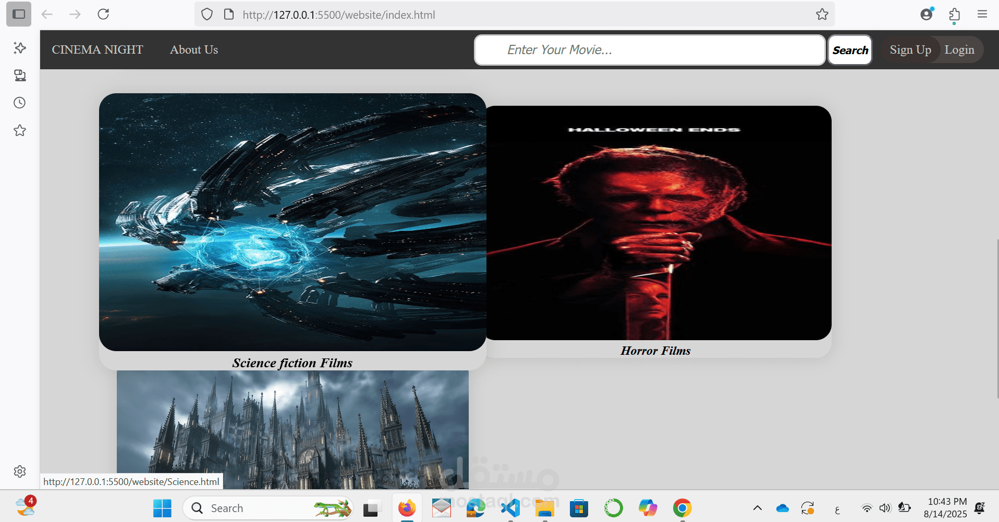This screenshot has width=999, height=522.
Task: Open the Login page
Action: click(959, 50)
